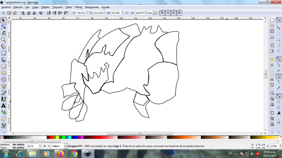Raise selection to top
Screen dimensions: 282x158
(x=66, y=13)
